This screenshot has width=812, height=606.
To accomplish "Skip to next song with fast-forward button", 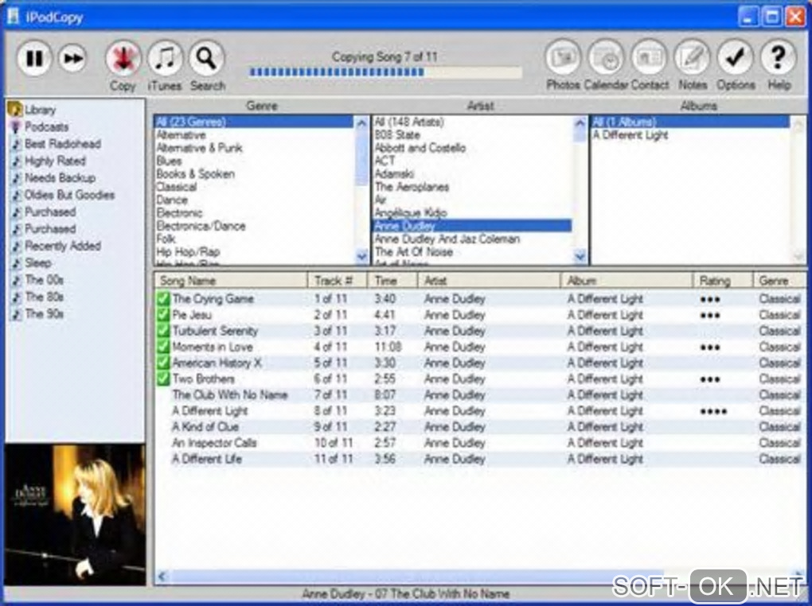I will click(x=72, y=58).
